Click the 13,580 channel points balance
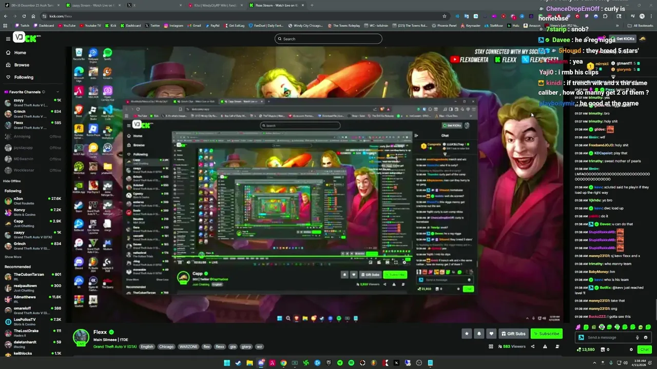The image size is (657, 369). 586,350
